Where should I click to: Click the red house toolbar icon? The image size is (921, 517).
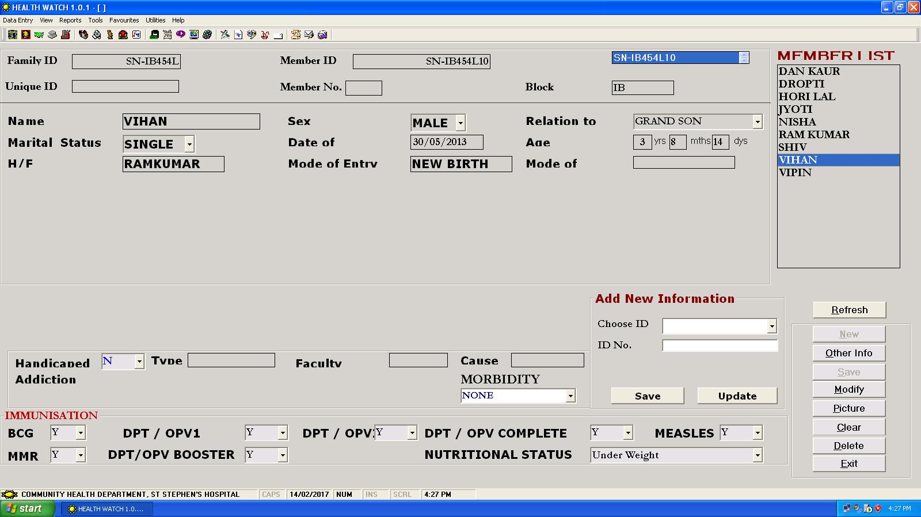(123, 35)
